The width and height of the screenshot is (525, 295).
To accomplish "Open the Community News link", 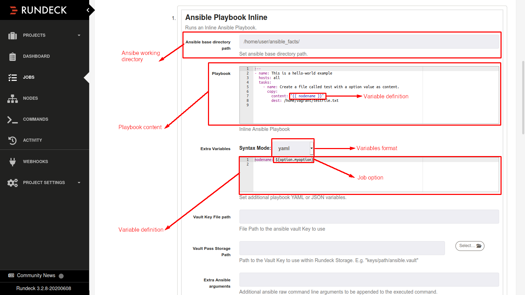I will tap(36, 275).
